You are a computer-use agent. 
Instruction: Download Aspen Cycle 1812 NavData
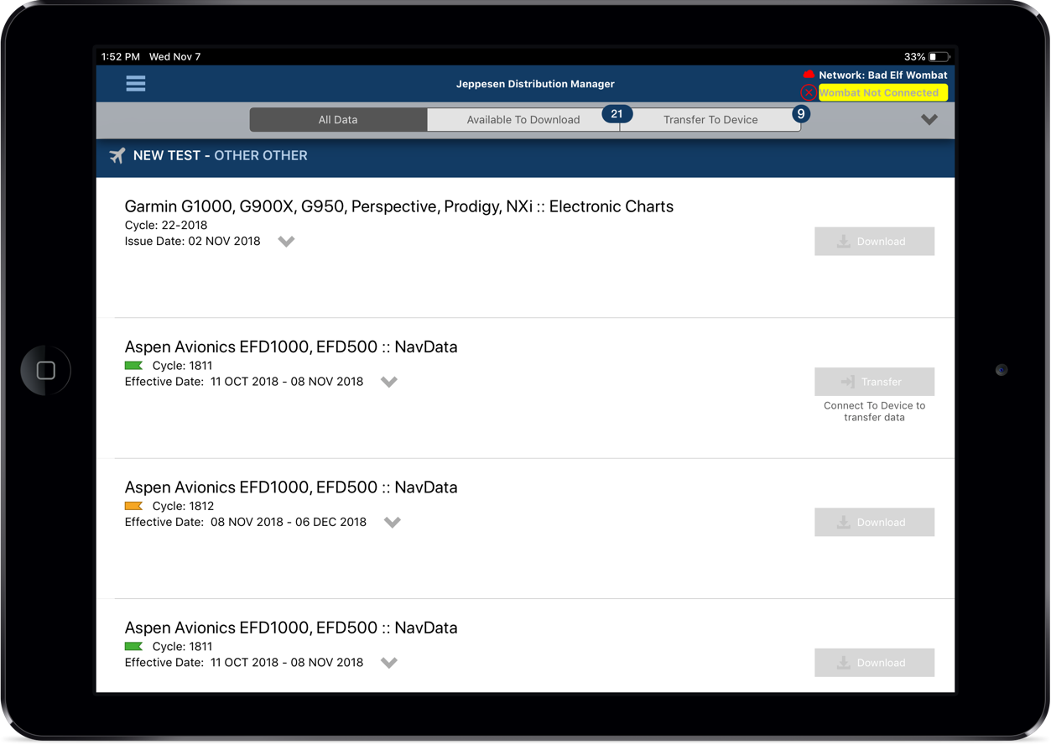pyautogui.click(x=874, y=523)
